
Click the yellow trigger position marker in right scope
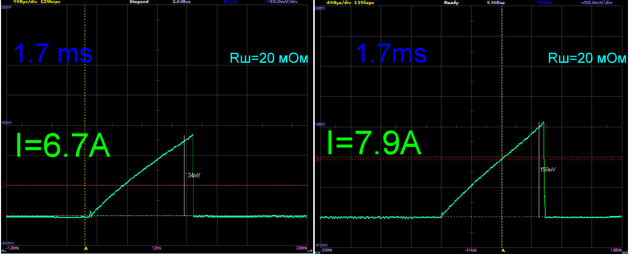503,249
